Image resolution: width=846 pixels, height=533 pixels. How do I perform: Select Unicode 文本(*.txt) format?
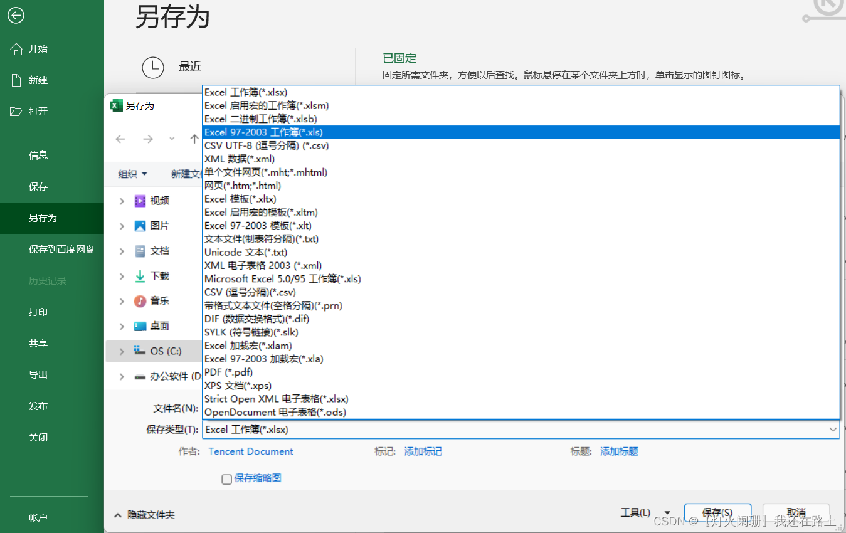(521, 252)
